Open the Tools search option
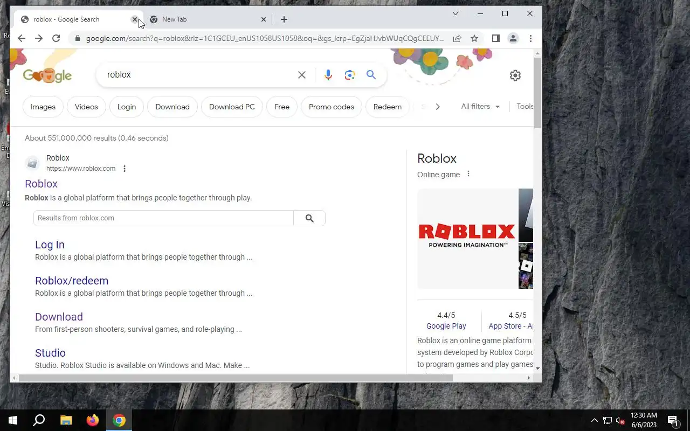Screen dimensions: 690x431 tap(525, 107)
